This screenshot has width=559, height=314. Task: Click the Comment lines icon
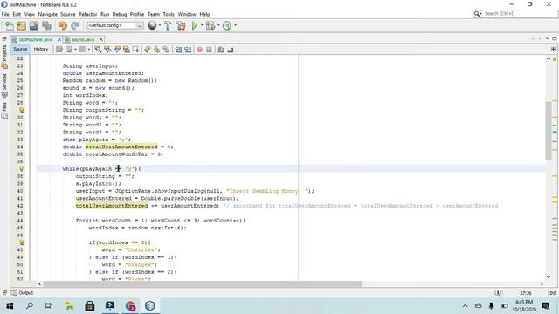click(221, 50)
